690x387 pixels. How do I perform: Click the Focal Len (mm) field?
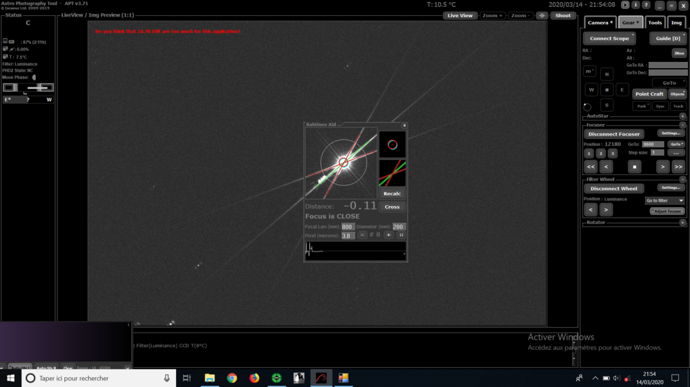(x=348, y=227)
